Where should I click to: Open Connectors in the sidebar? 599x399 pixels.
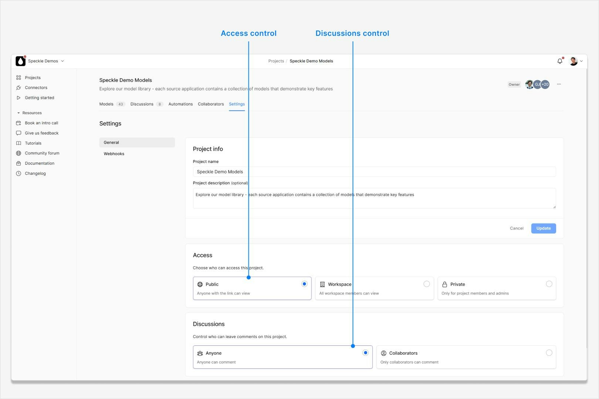click(36, 88)
